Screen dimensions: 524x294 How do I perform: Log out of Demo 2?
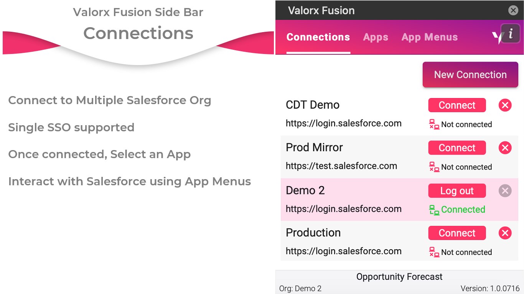pyautogui.click(x=457, y=191)
